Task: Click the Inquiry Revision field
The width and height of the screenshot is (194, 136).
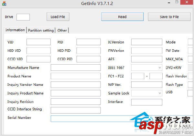Action: coord(76,102)
